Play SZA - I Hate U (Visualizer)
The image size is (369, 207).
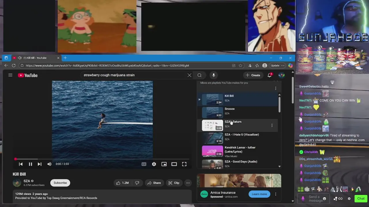(238, 138)
